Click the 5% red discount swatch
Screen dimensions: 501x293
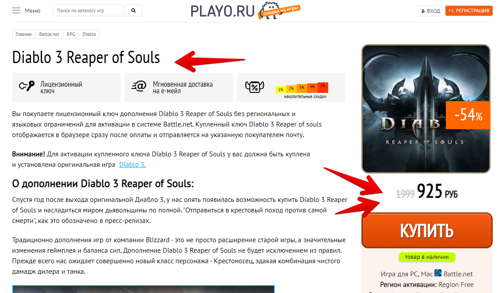323,87
